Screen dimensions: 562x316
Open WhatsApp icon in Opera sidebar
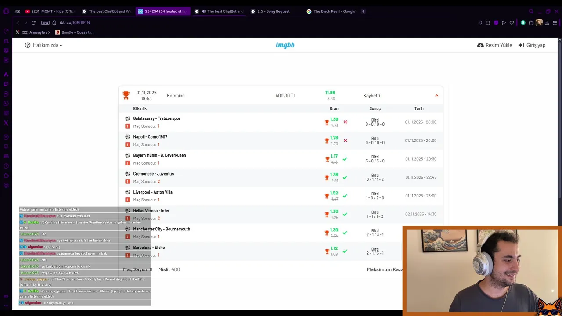6,104
